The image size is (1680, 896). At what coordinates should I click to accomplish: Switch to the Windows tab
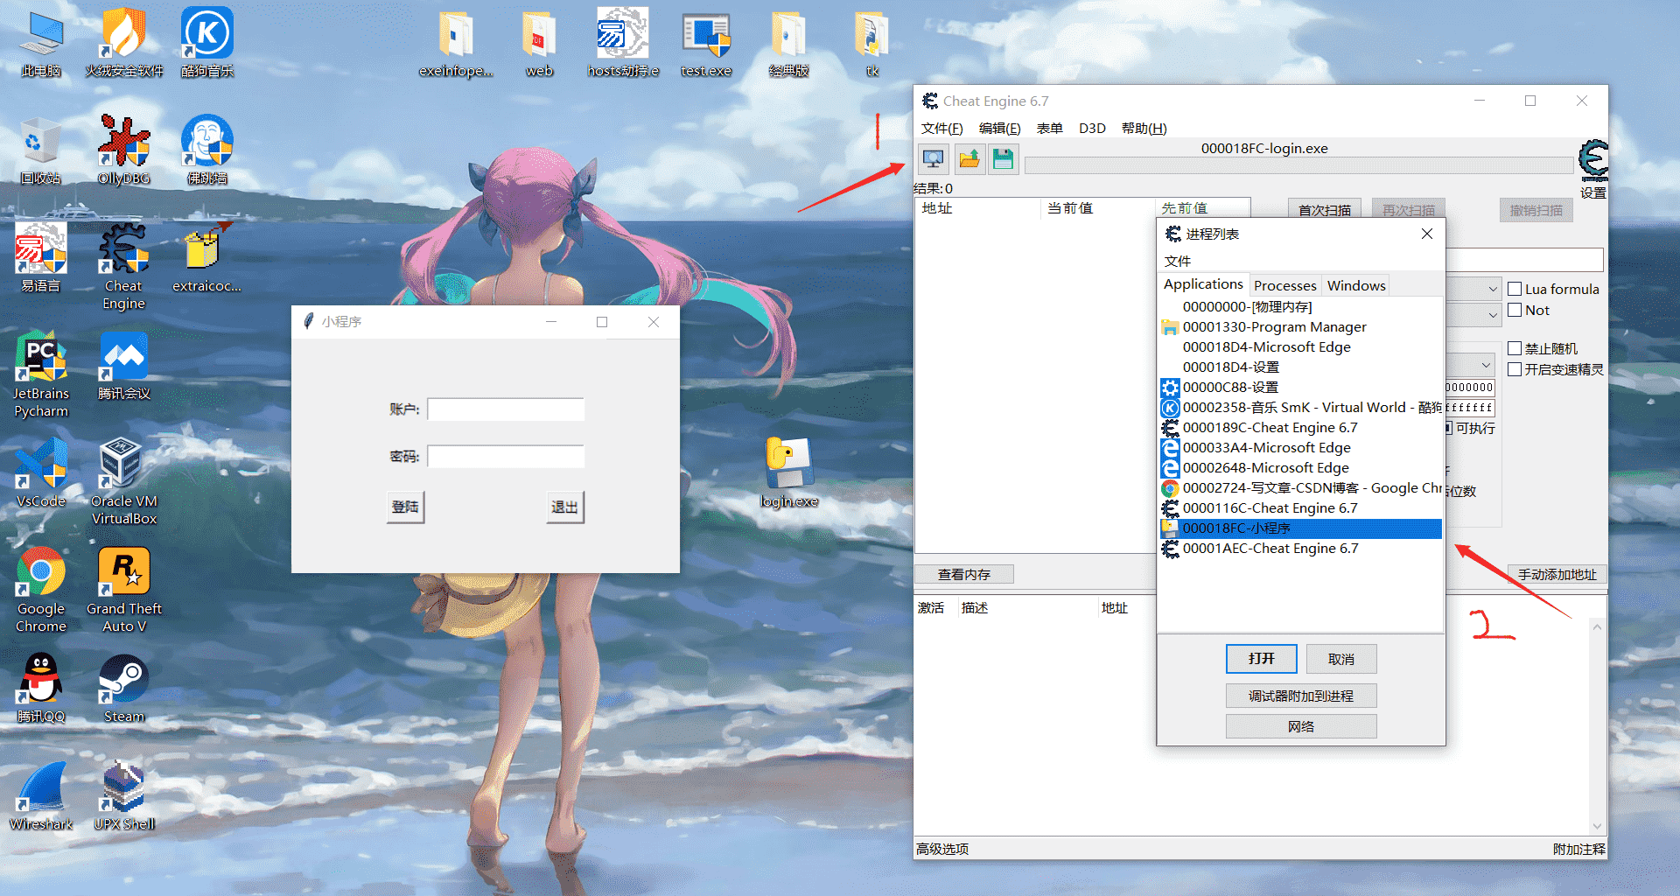tap(1356, 285)
